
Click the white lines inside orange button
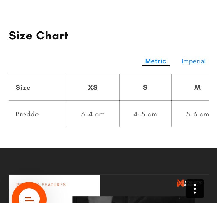[x=29, y=199]
